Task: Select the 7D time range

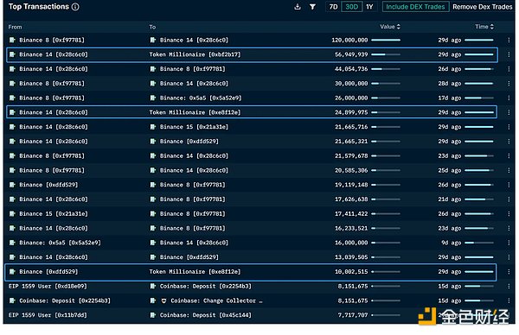Action: click(333, 7)
